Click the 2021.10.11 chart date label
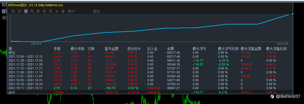This screenshot has width=304, height=104. coord(36,44)
